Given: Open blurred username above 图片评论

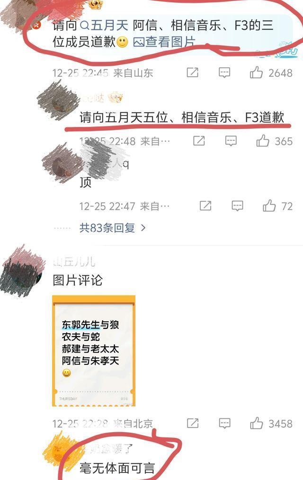Looking at the screenshot, I should tap(74, 262).
